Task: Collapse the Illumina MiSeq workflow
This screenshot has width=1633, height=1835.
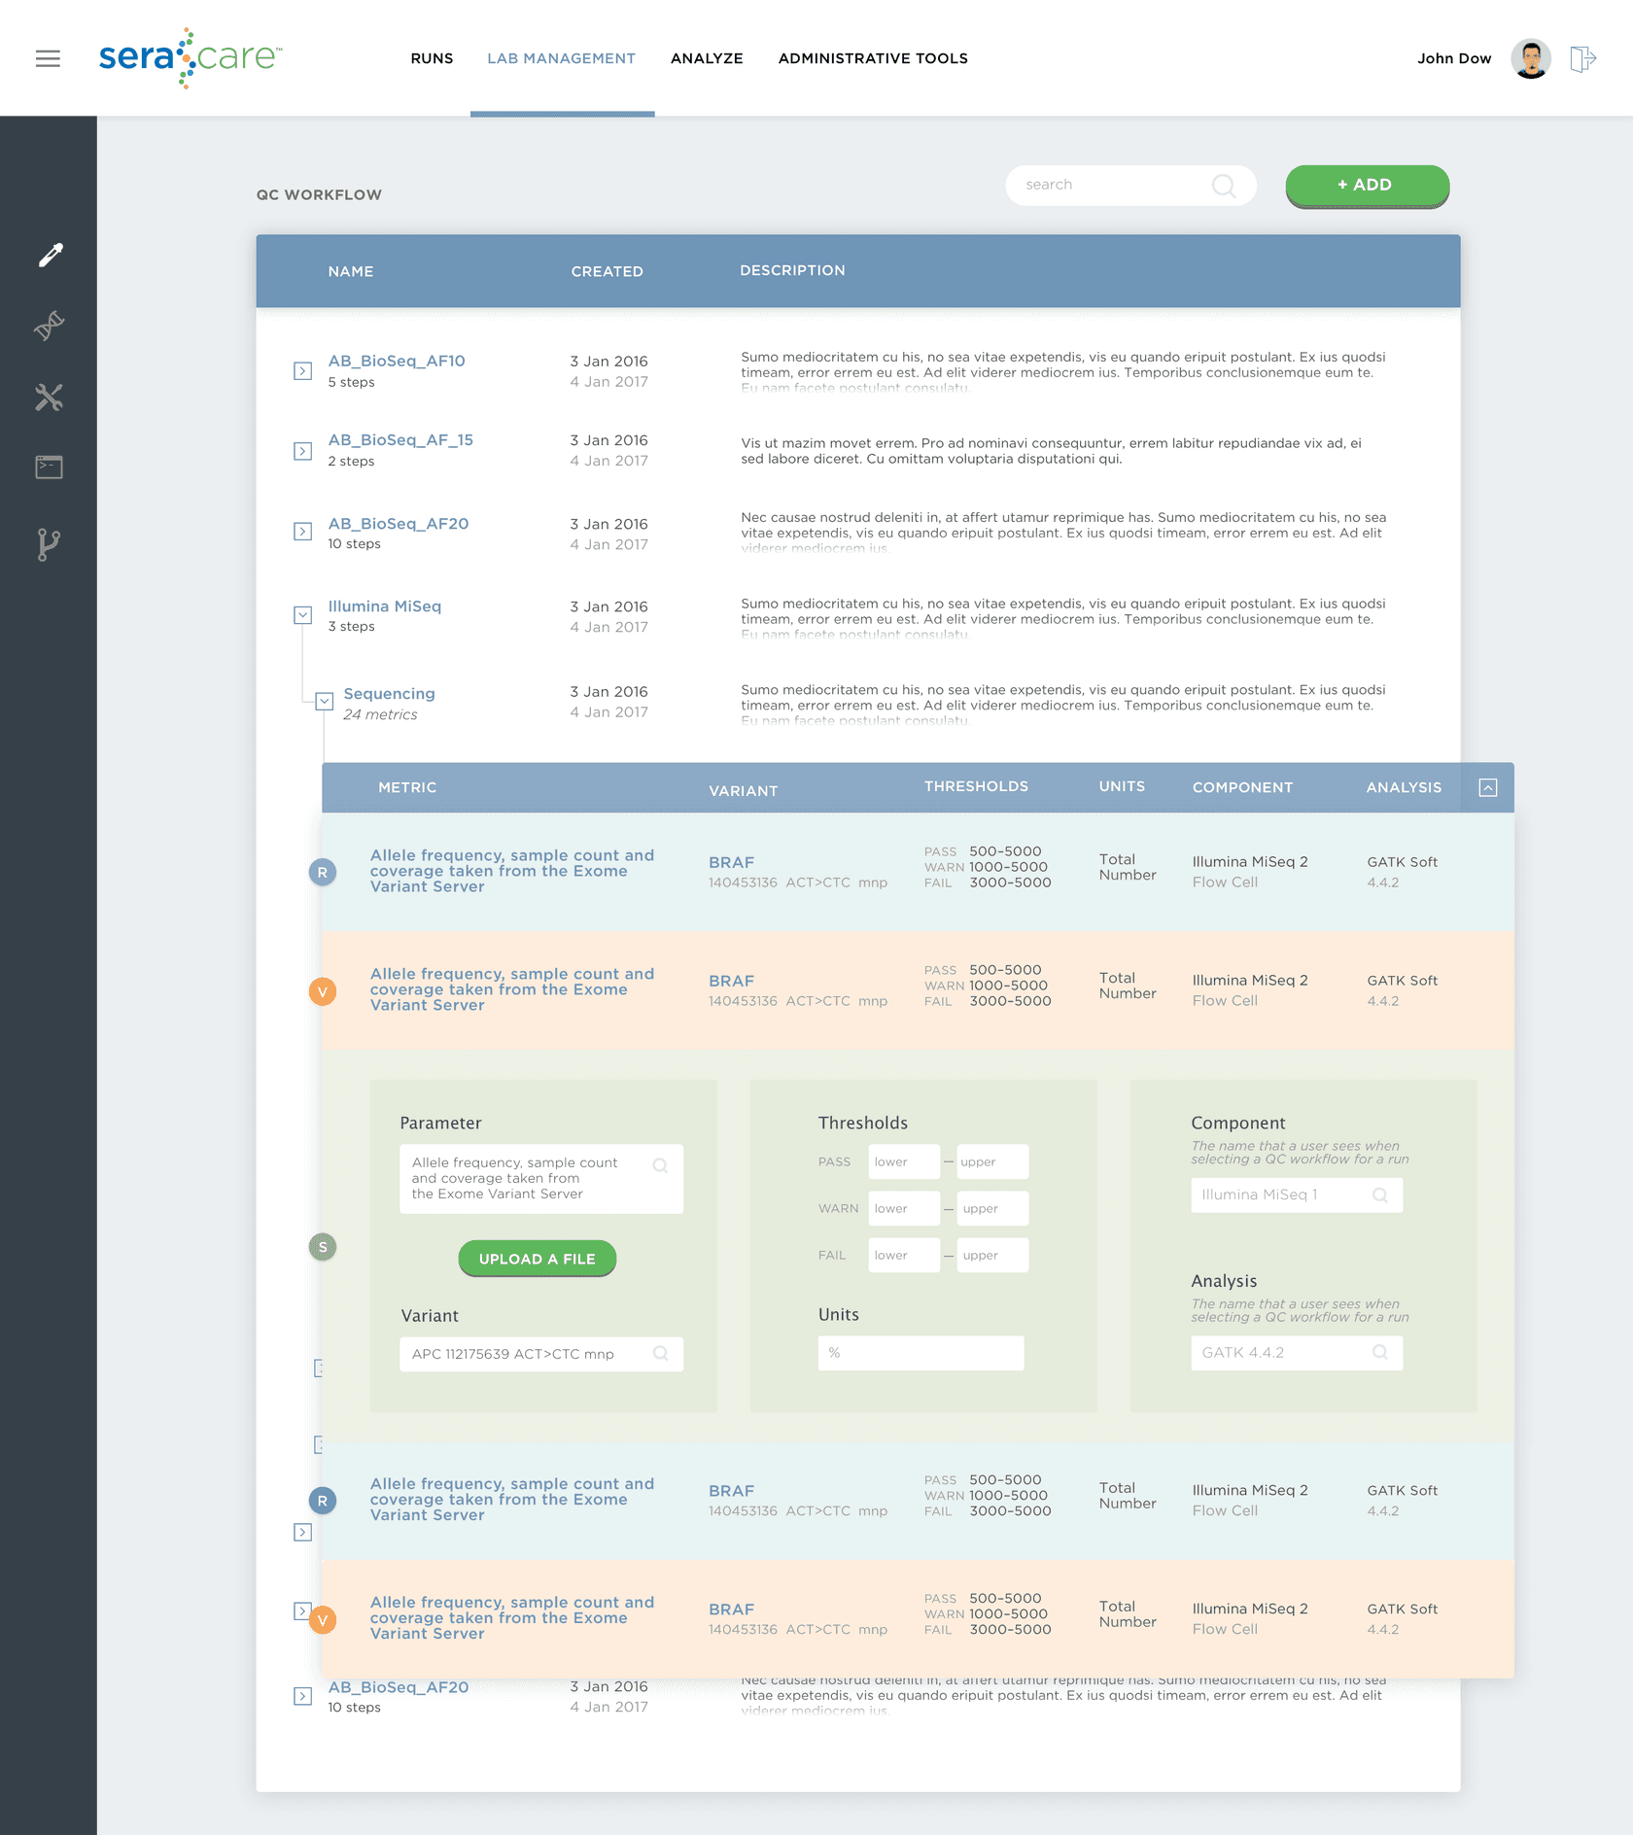Action: (303, 615)
